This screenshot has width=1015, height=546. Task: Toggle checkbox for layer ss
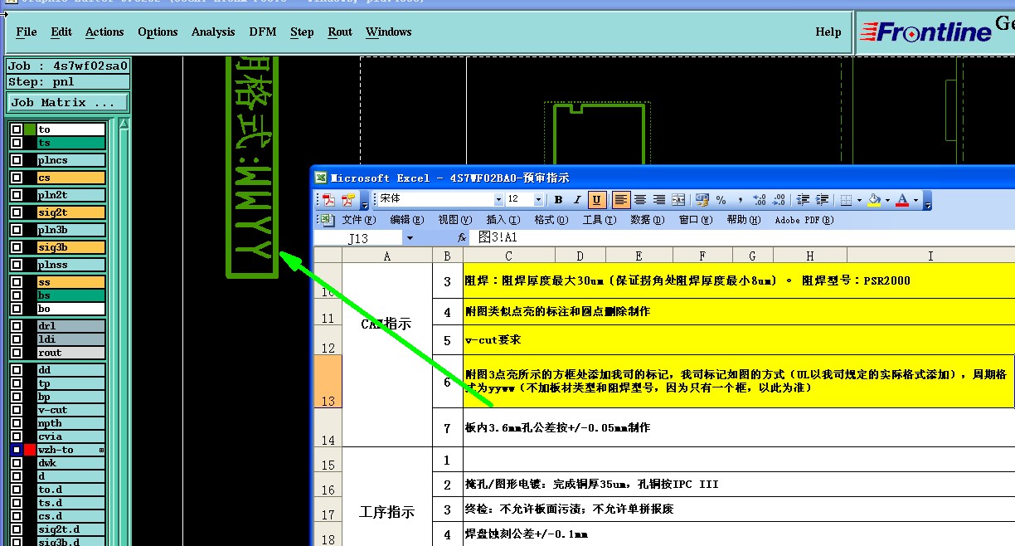pos(17,282)
